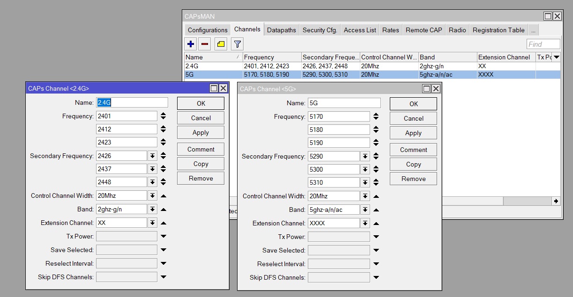
Task: Click the blue plus Add button
Action: click(191, 44)
